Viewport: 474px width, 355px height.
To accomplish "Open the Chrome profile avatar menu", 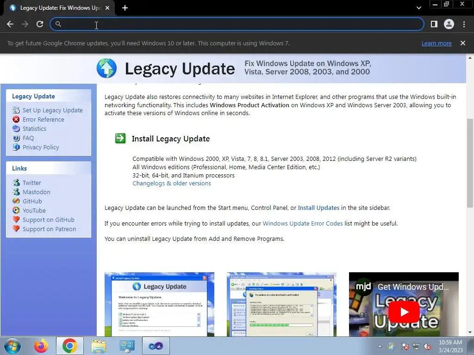I will tap(449, 24).
